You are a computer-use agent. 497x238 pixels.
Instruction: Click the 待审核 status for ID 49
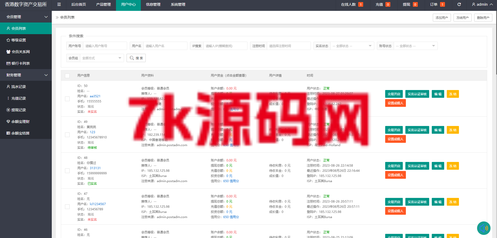[92, 148]
